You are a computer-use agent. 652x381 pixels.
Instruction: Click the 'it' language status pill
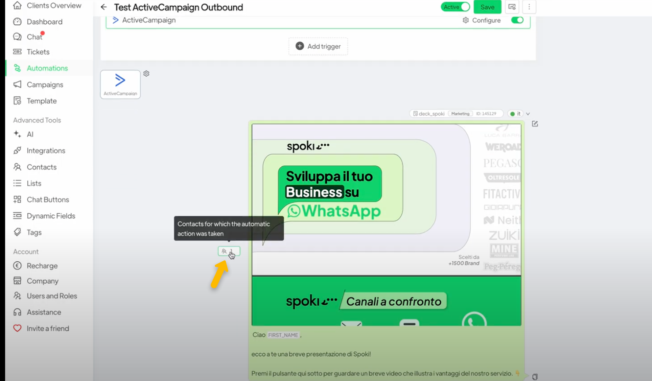click(x=515, y=114)
